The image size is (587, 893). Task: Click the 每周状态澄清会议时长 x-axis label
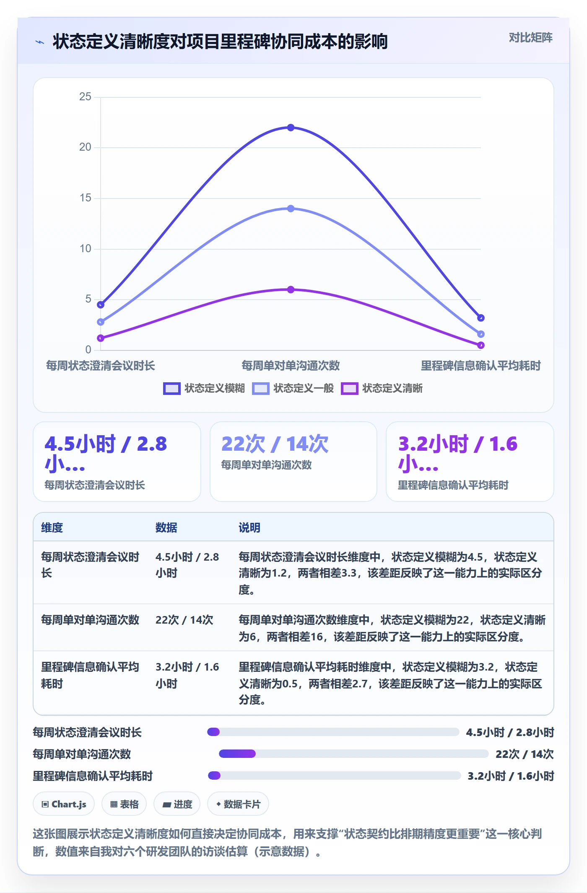point(101,366)
